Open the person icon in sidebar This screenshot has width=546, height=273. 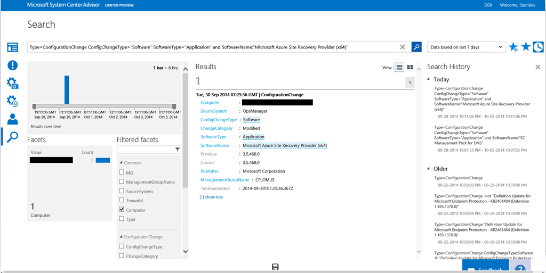[12, 119]
